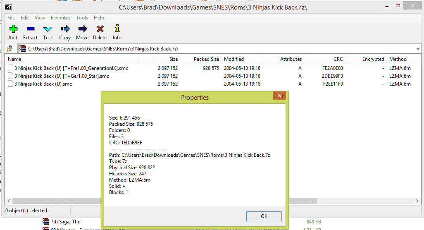The width and height of the screenshot is (424, 230).
Task: Click '7th Saga, The' in background window
Action: click(65, 221)
